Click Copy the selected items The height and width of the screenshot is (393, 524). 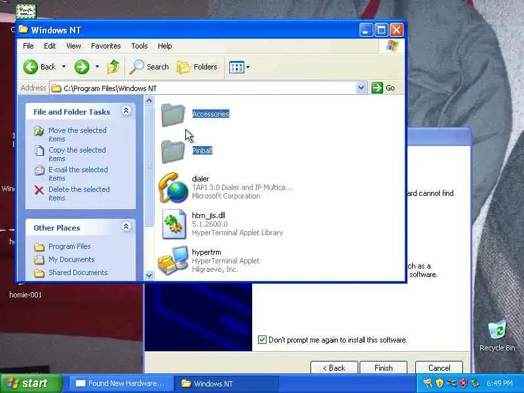pyautogui.click(x=77, y=154)
